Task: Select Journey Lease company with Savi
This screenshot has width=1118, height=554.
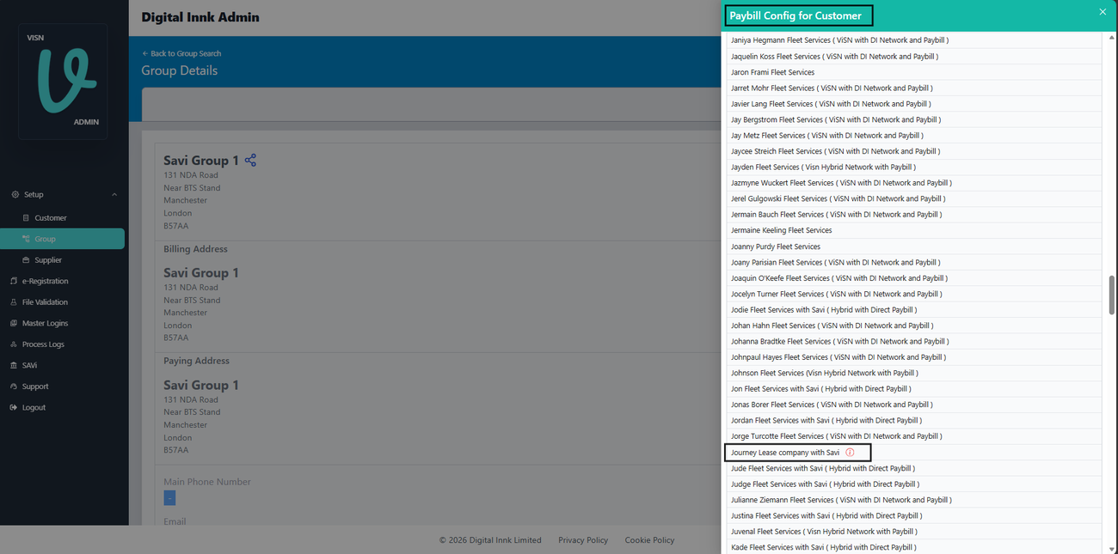Action: tap(915, 452)
